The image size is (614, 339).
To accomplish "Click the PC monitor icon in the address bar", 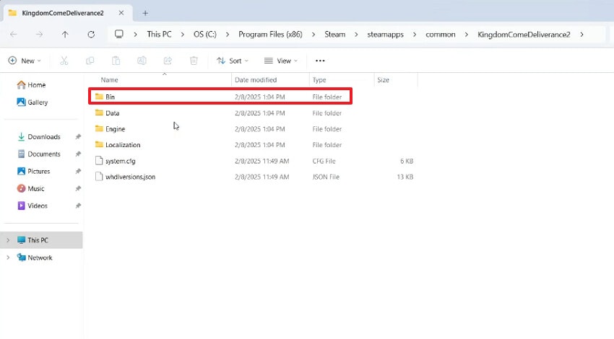I will [x=119, y=34].
